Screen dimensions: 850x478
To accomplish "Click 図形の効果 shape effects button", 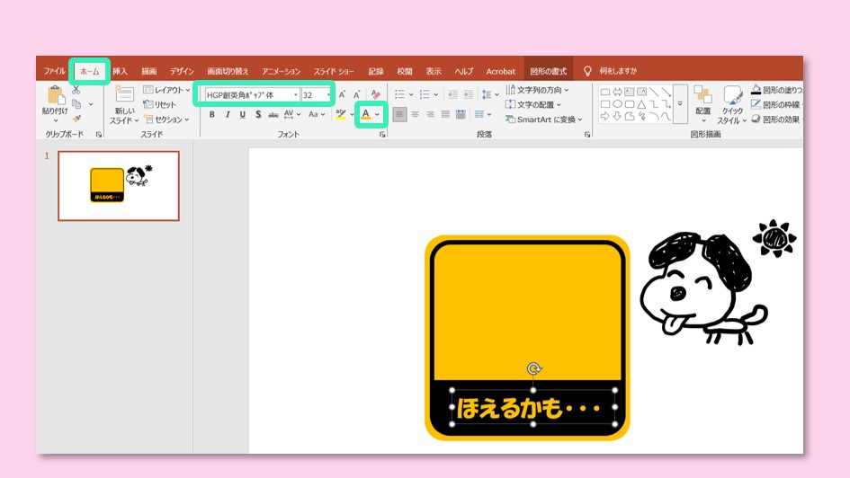I will pyautogui.click(x=775, y=119).
